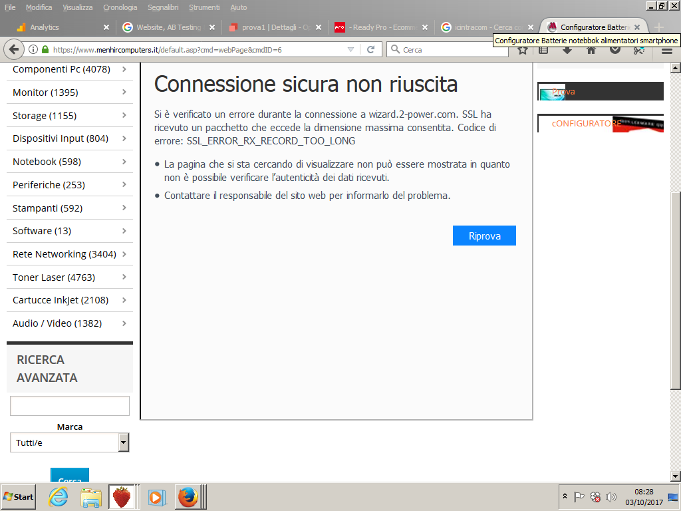Expand Monitor (1395) category chevron
This screenshot has width=681, height=511.
point(124,92)
